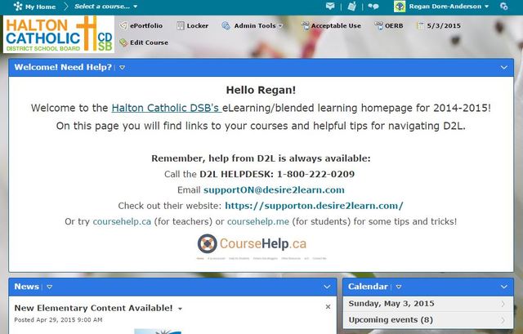Viewport: 523px width, 334px height.
Task: Click the Acceptable Use icon
Action: 305,25
